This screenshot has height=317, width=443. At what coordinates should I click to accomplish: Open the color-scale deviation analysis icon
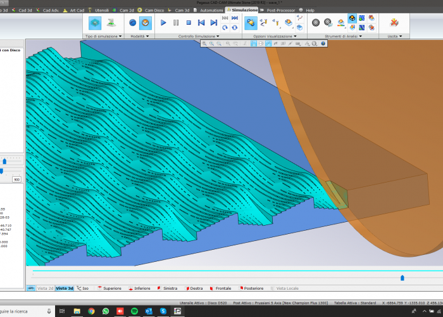[x=341, y=23]
